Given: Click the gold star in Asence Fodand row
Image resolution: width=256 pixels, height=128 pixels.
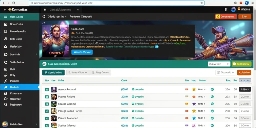Looking at the screenshot, I should pos(194,89).
